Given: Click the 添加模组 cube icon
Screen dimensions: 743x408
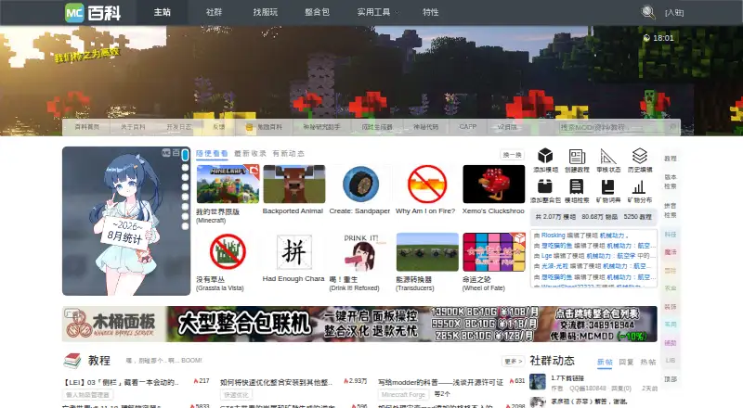Looking at the screenshot, I should point(545,156).
